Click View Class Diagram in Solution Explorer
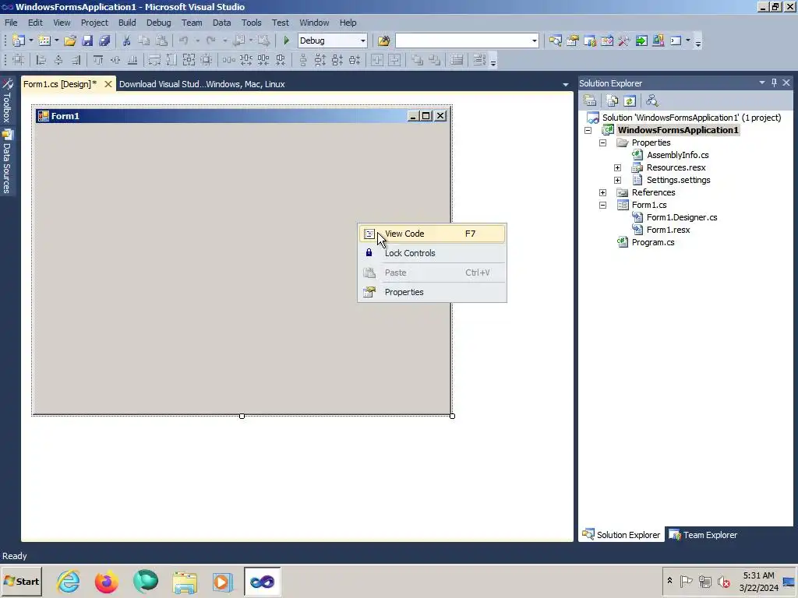The width and height of the screenshot is (798, 598). click(x=652, y=100)
